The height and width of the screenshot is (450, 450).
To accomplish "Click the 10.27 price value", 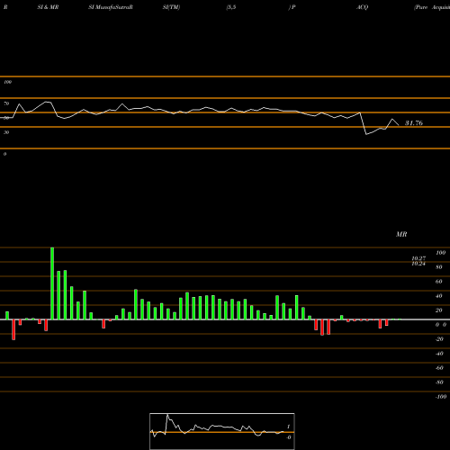I will [418, 258].
